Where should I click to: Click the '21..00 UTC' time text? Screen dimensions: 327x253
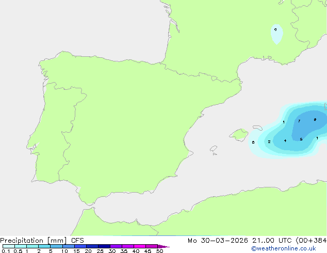coord(272,241)
